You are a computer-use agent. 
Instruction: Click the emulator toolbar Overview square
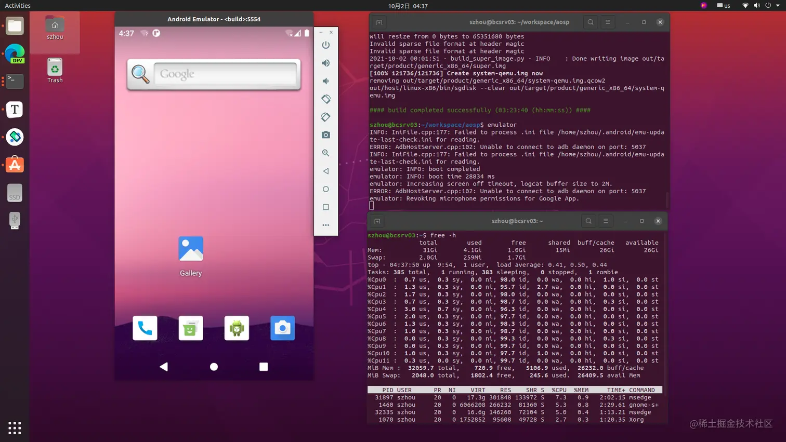tap(326, 207)
